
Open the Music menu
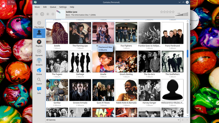pyautogui.click(x=37, y=7)
